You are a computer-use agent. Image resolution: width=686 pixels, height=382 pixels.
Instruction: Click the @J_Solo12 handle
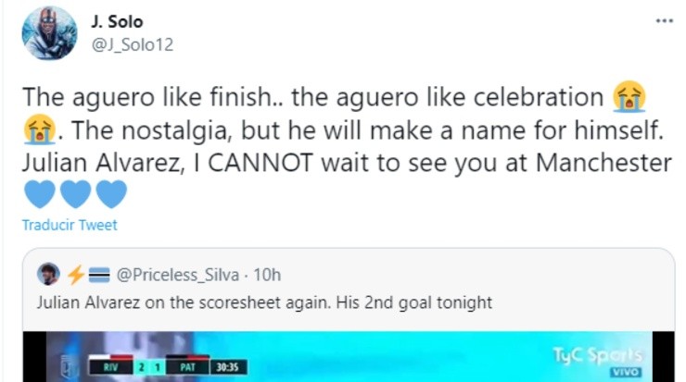[132, 43]
